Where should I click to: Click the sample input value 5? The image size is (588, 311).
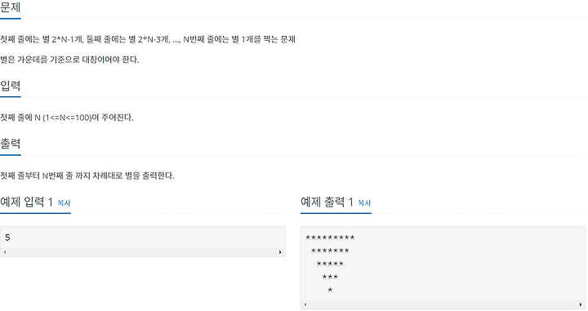(x=7, y=238)
